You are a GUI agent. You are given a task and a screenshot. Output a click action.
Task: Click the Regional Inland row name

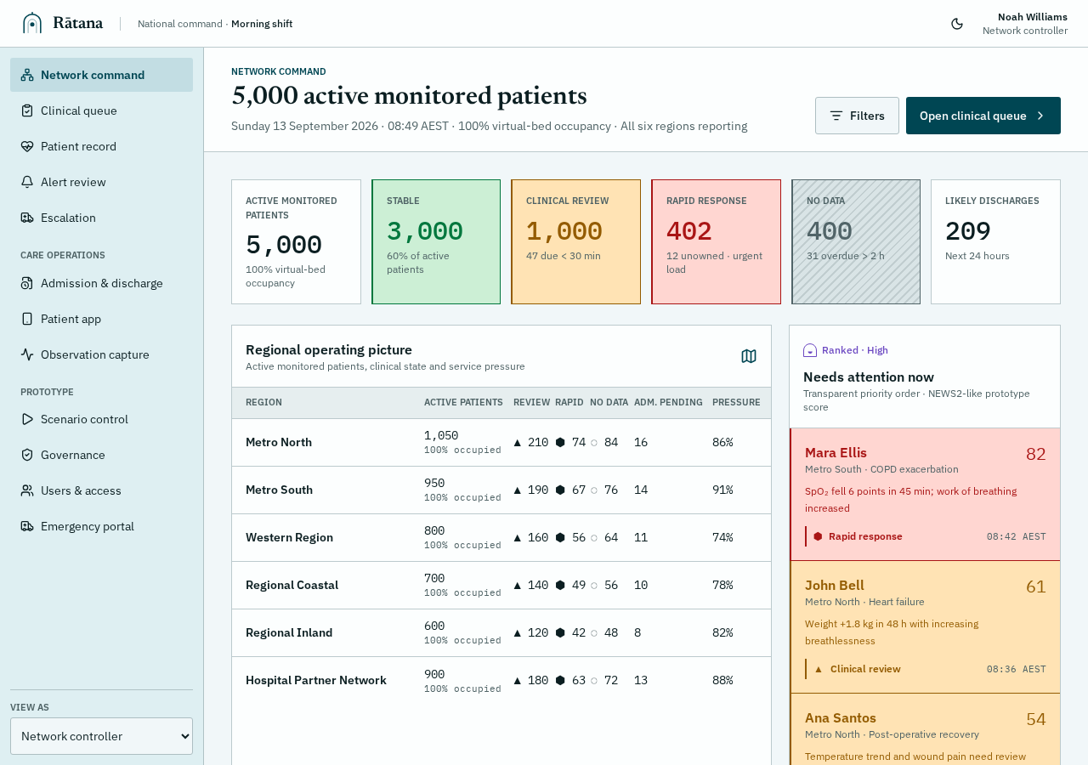pyautogui.click(x=289, y=632)
